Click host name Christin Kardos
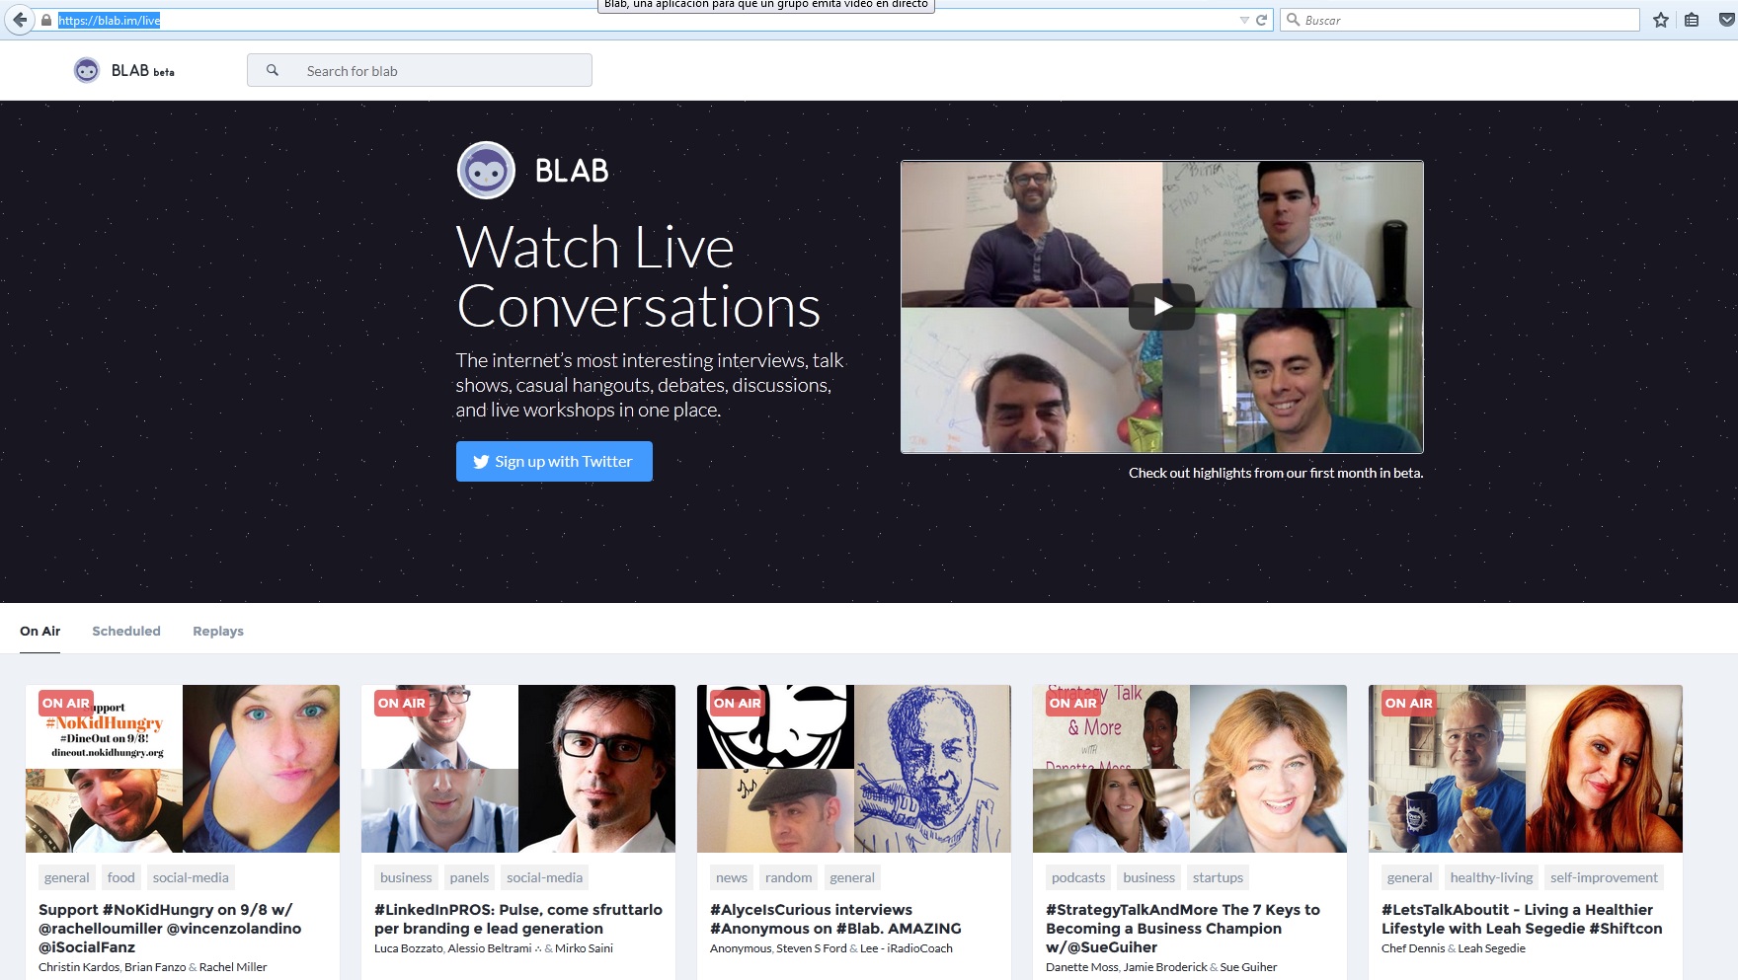This screenshot has height=980, width=1738. (79, 967)
